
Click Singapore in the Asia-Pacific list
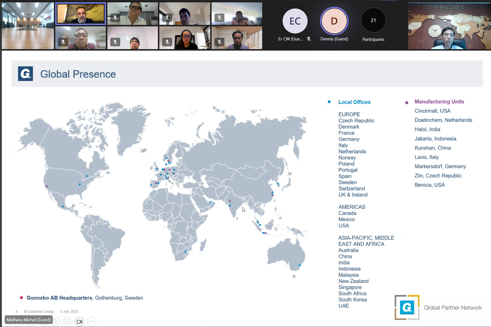pos(350,287)
